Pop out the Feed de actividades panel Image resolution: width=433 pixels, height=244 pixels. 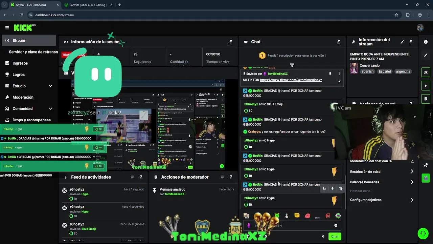pyautogui.click(x=140, y=177)
